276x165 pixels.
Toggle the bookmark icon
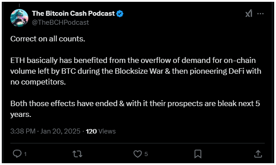[198, 154]
